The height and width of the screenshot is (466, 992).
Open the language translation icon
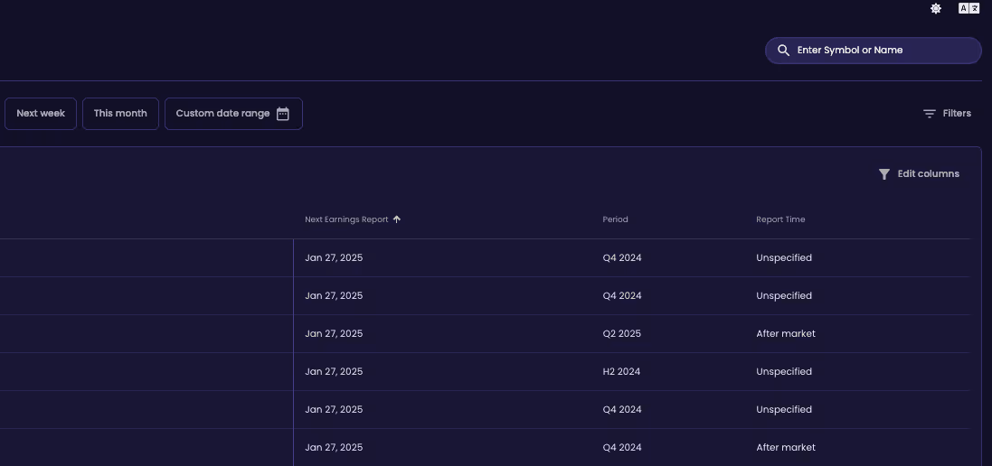coord(968,9)
